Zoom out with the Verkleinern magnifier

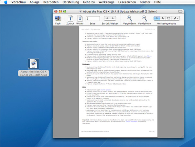click(x=145, y=18)
